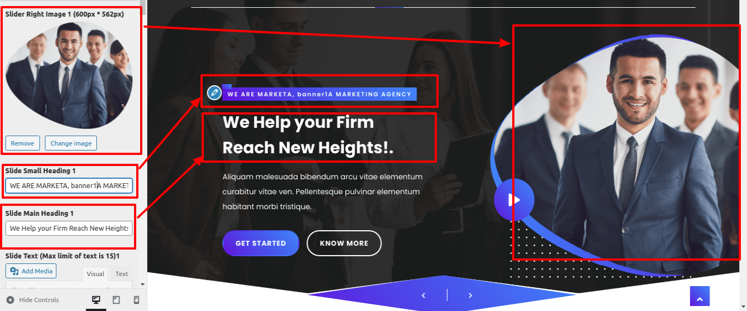The image size is (747, 311).
Task: Collapse sidebar with Hide Controls
Action: (32, 300)
